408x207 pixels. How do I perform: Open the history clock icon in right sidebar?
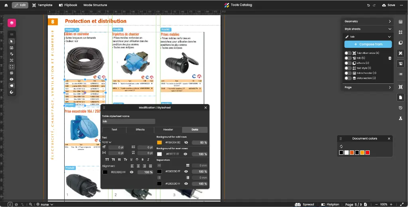click(x=400, y=108)
